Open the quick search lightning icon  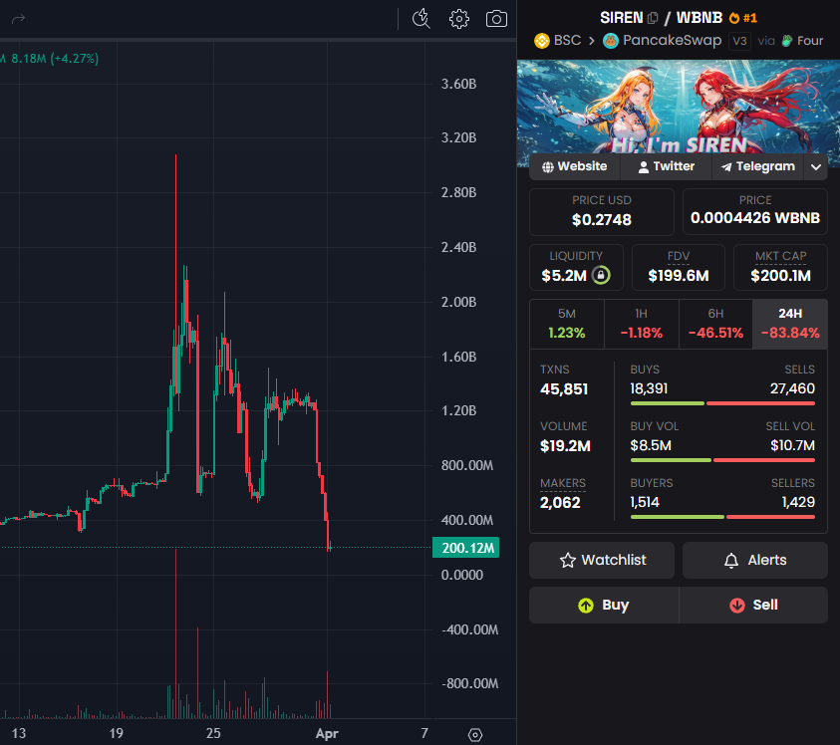[x=421, y=19]
